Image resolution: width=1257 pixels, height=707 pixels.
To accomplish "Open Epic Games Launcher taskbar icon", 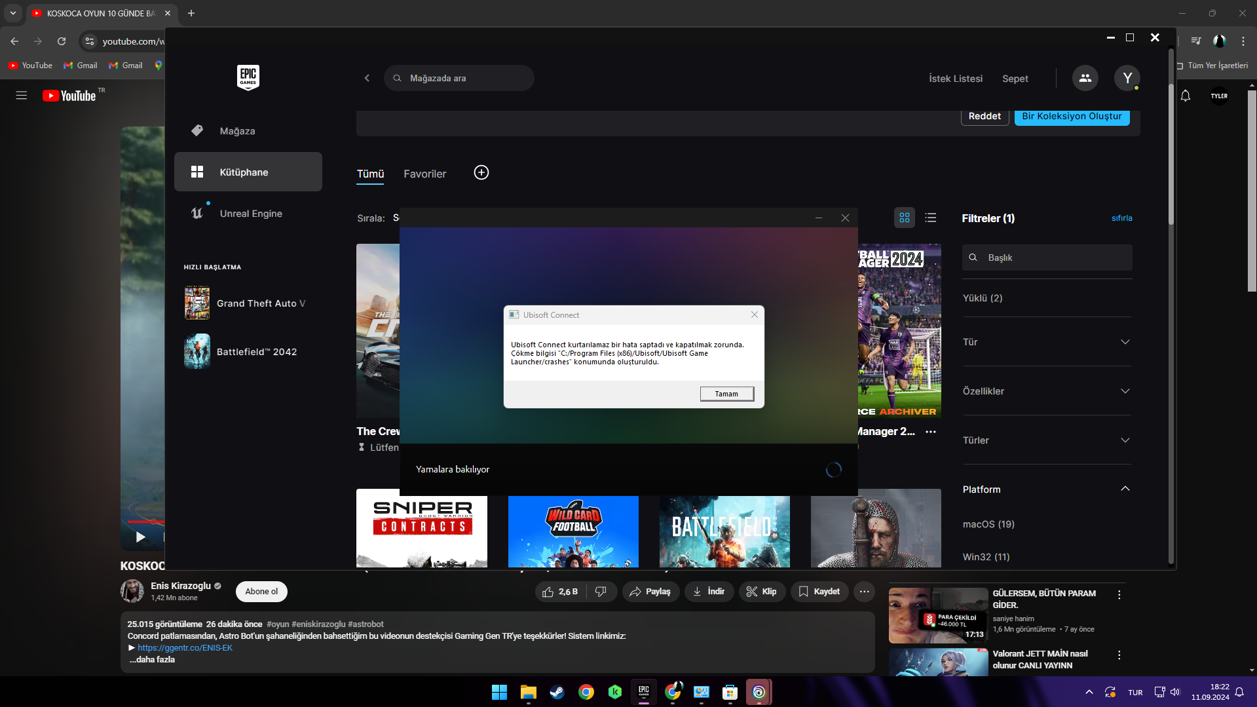I will [643, 692].
